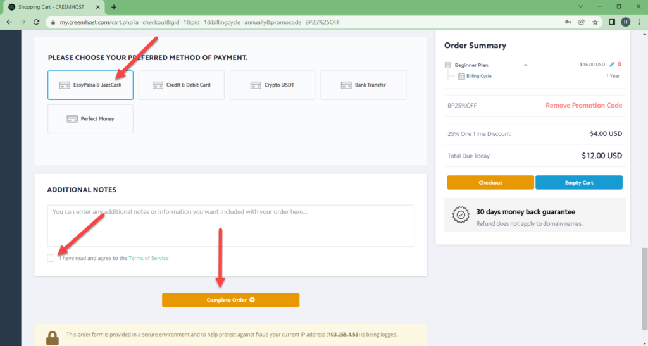
Task: Reload the page with refresh icon
Action: tap(36, 22)
